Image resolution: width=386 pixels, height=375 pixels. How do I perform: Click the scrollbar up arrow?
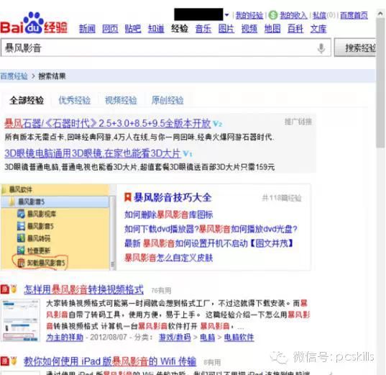380,14
